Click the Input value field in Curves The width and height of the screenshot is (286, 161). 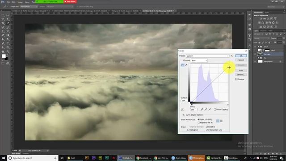[193, 110]
